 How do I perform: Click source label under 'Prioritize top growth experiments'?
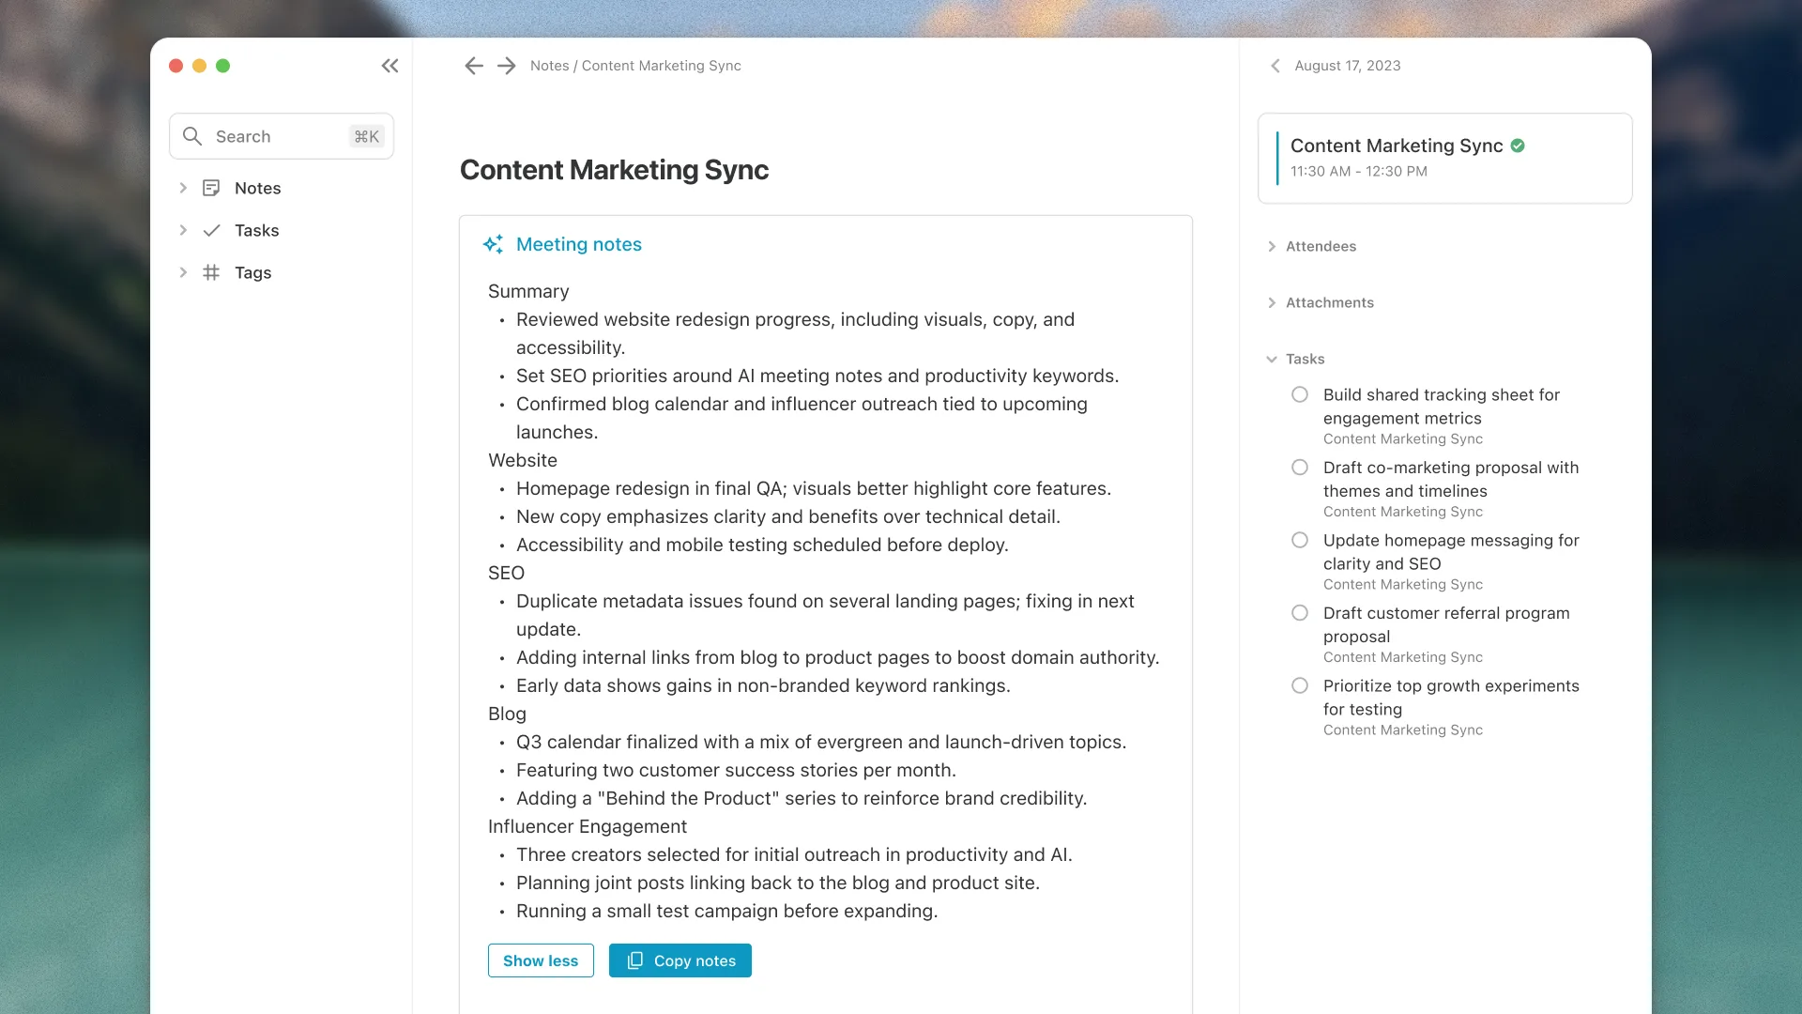tap(1403, 730)
